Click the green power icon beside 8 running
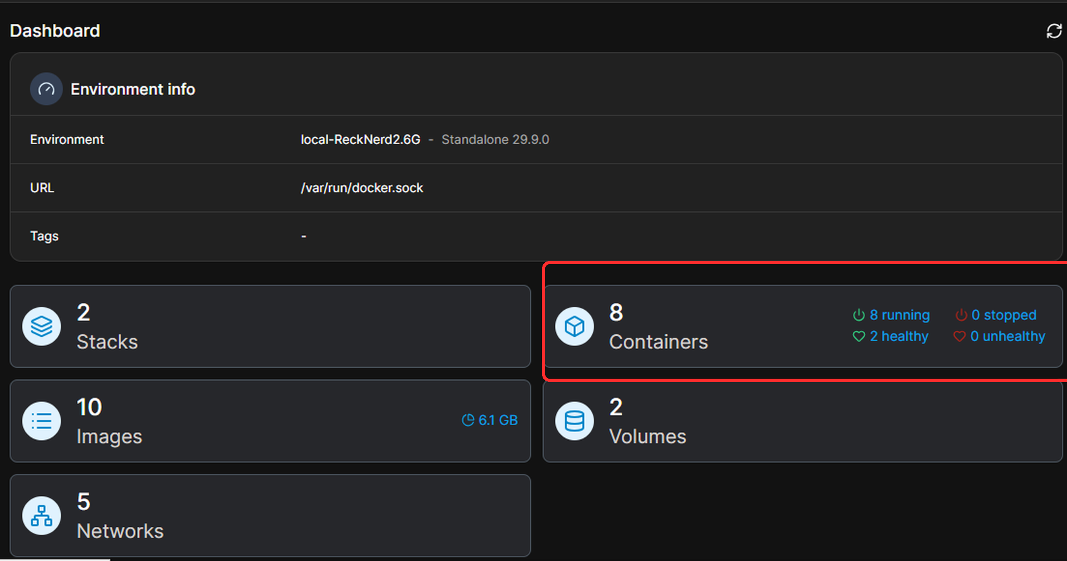 pos(859,315)
